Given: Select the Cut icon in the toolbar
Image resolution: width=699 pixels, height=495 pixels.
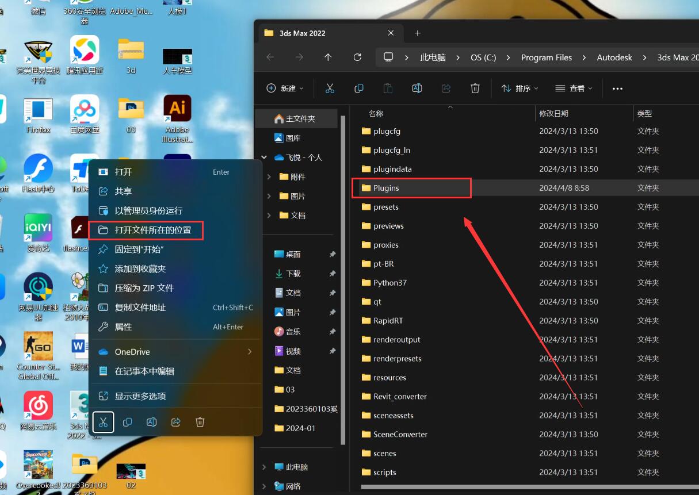Looking at the screenshot, I should [330, 88].
